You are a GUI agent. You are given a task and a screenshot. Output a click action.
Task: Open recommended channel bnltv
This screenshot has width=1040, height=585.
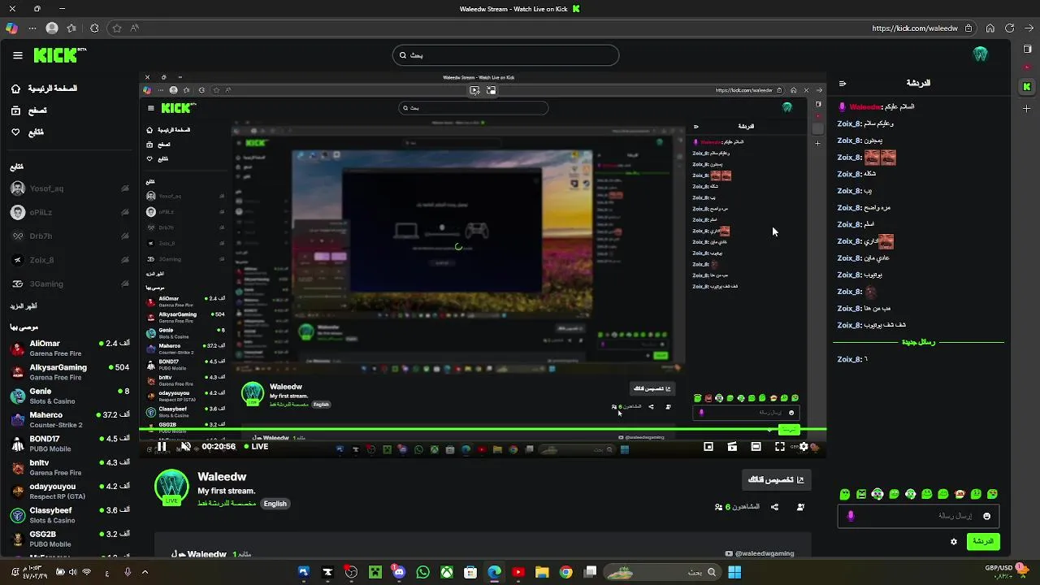pos(69,467)
